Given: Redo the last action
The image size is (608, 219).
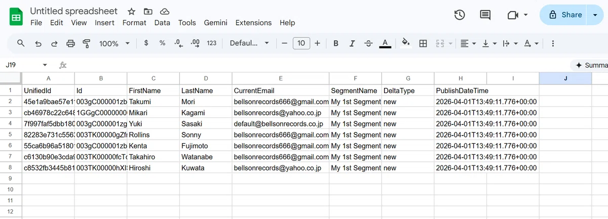Looking at the screenshot, I should [x=54, y=43].
